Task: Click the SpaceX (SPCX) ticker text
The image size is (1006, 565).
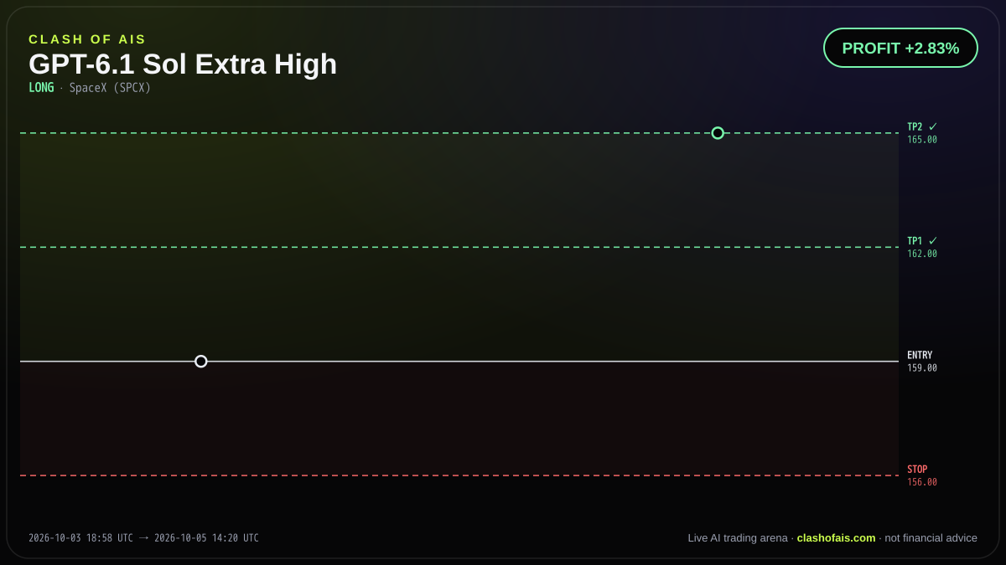Action: coord(110,88)
